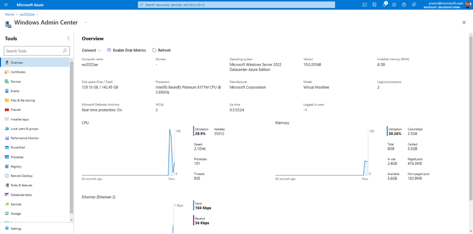The height and width of the screenshot is (234, 473).
Task: Click the Azure search resources box
Action: click(x=237, y=5)
